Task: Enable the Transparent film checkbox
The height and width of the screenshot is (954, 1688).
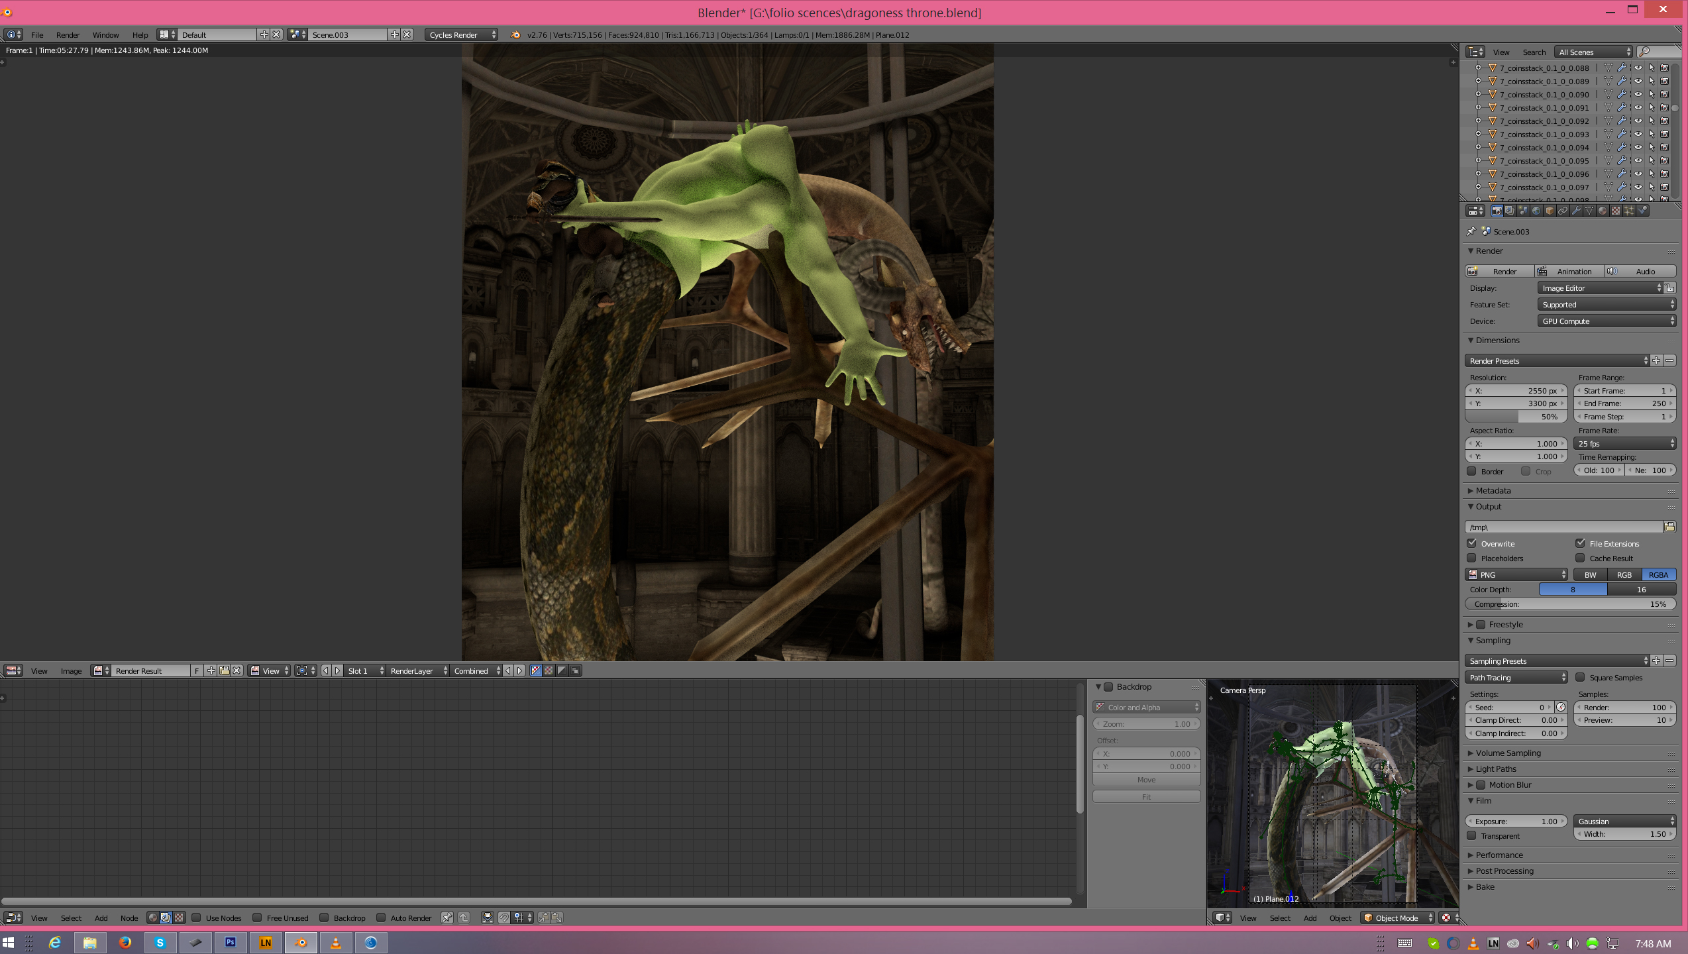Action: [1472, 835]
